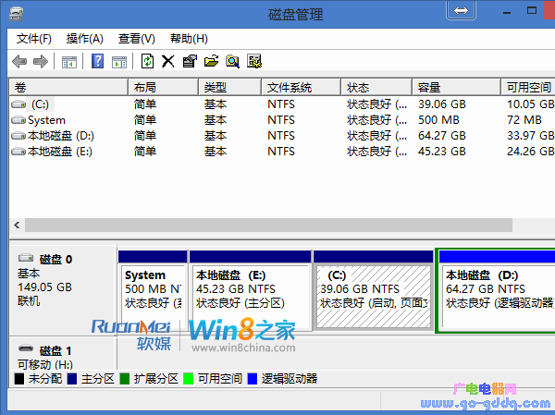Open the 操作(A) menu
The height and width of the screenshot is (415, 555).
click(x=85, y=39)
